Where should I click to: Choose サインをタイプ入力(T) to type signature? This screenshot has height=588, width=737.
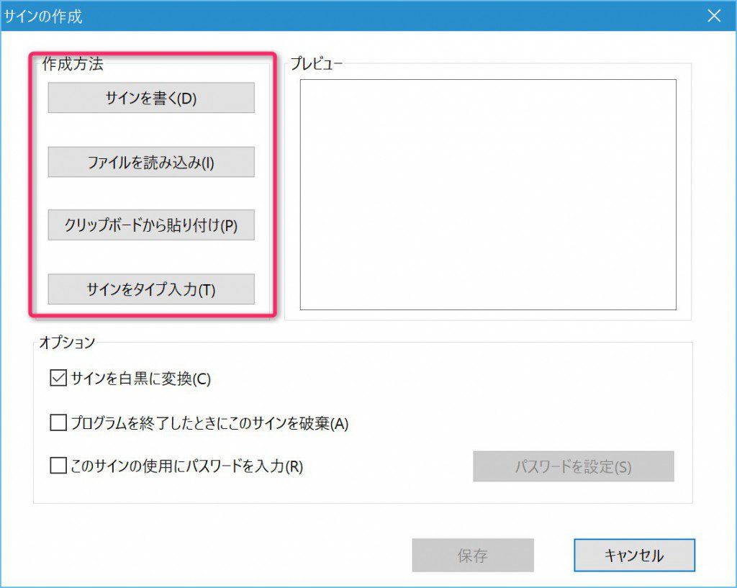151,289
